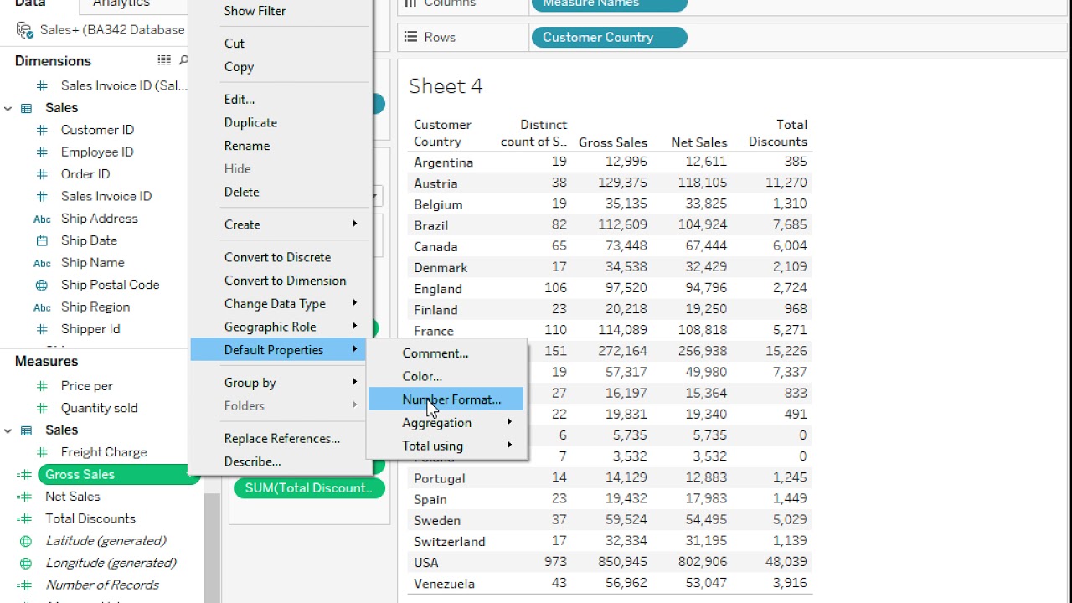The height and width of the screenshot is (603, 1072).
Task: Click the number icon beside Customer ID
Action: point(42,130)
